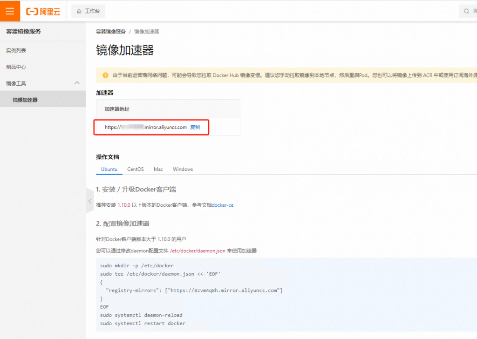Open the docker-ce documentation link
This screenshot has height=339, width=477.
(x=223, y=205)
